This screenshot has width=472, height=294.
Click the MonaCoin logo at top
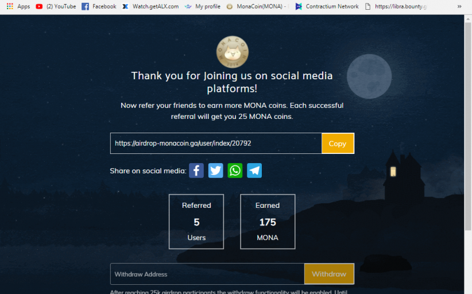[233, 52]
